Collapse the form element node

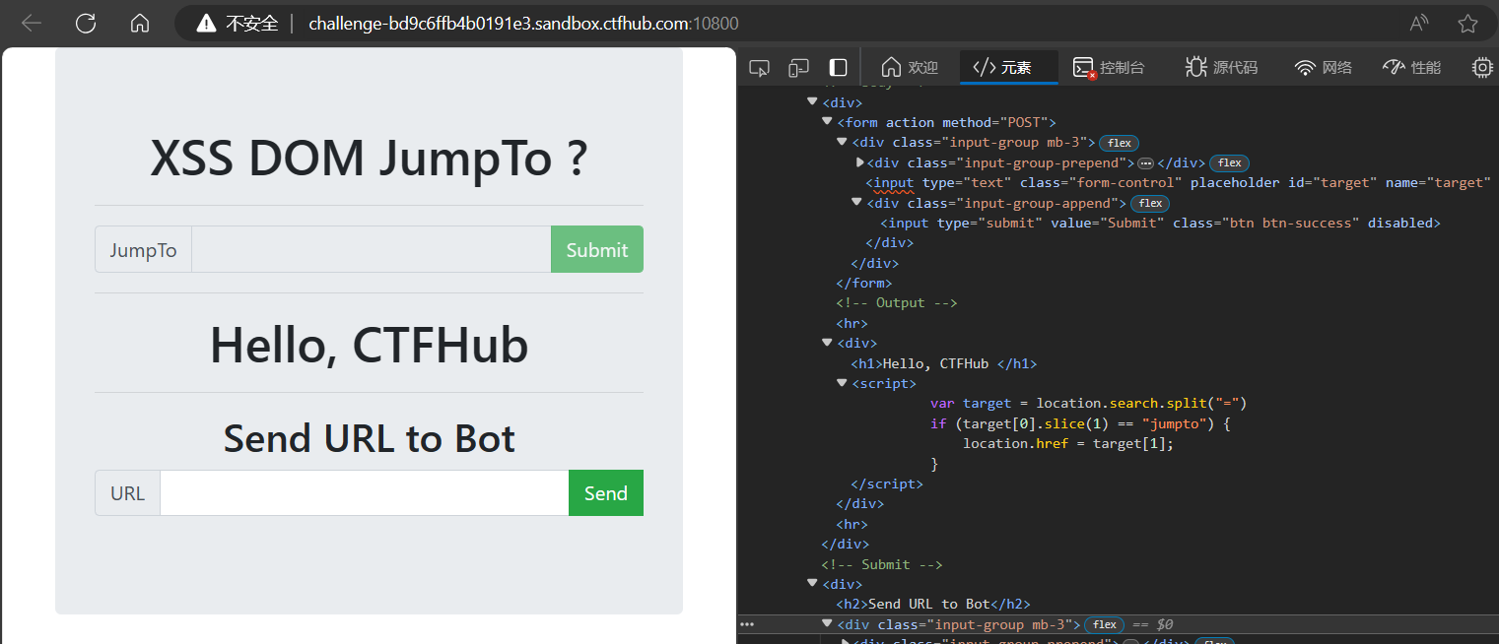tap(827, 122)
